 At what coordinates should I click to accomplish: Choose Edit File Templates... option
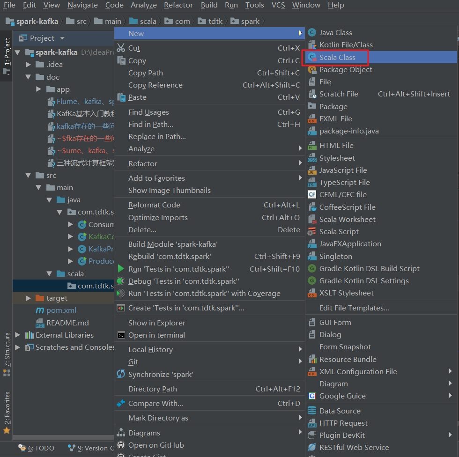coord(382,308)
